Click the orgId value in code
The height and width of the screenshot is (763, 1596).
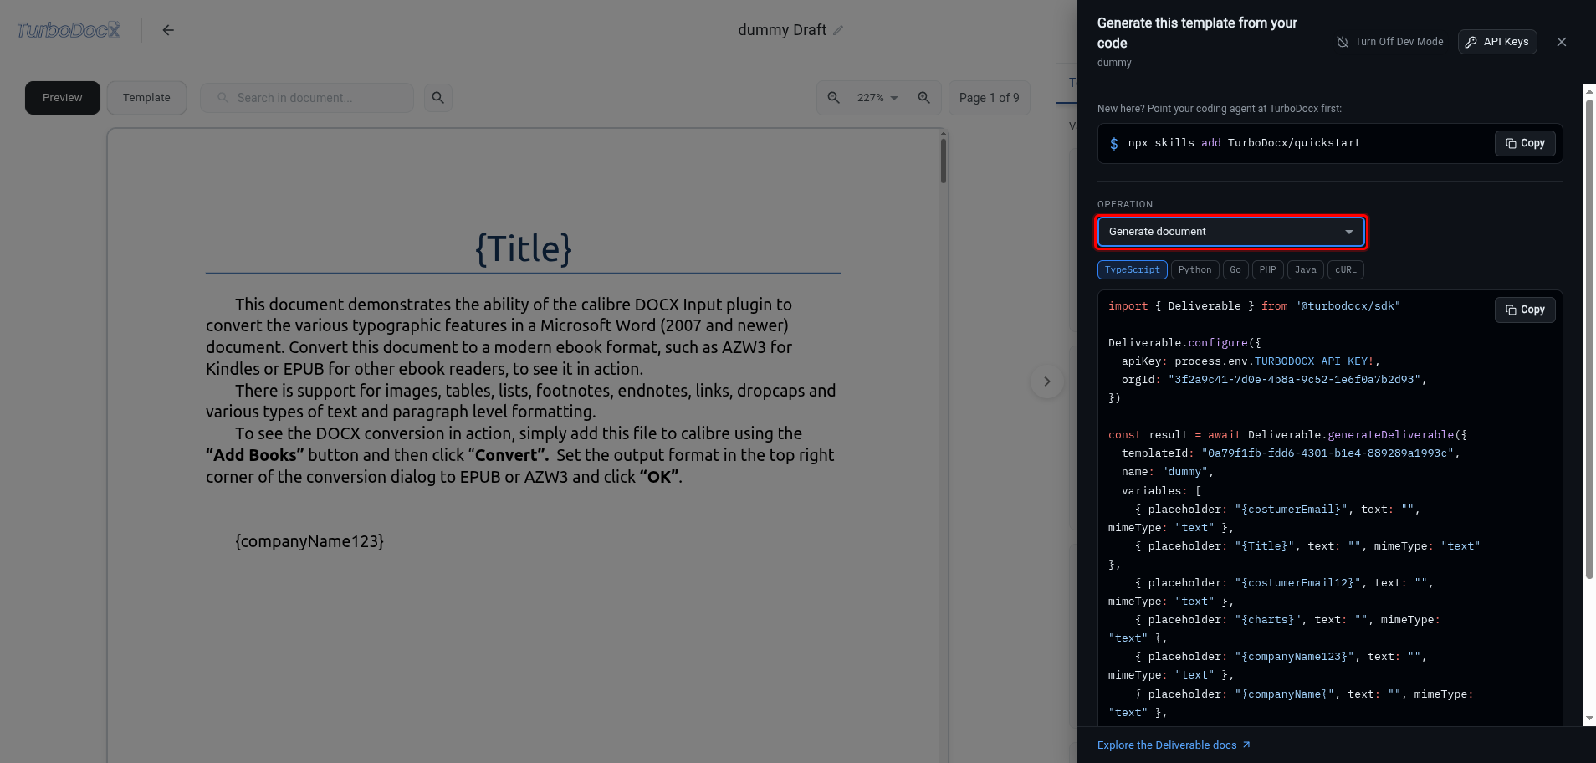click(x=1294, y=380)
